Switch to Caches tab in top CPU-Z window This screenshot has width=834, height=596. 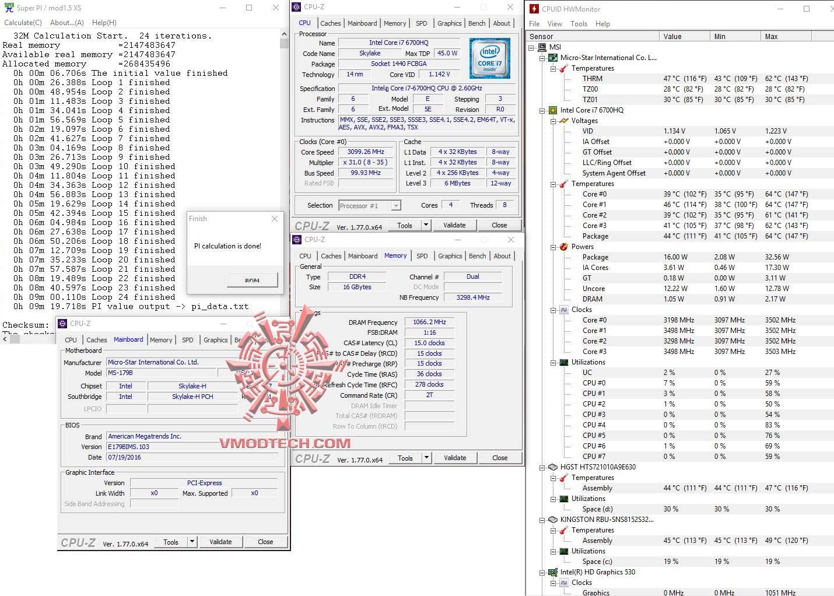pos(330,23)
